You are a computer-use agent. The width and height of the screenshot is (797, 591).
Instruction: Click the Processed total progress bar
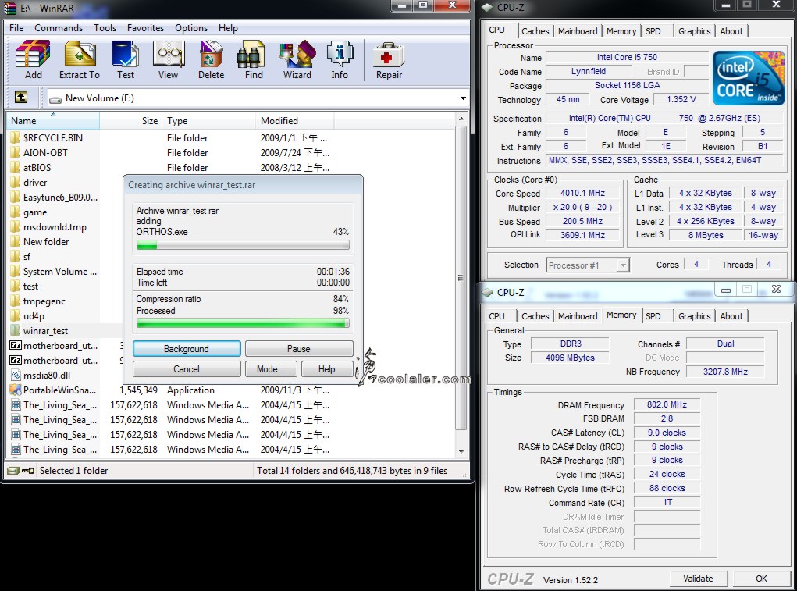pos(243,323)
